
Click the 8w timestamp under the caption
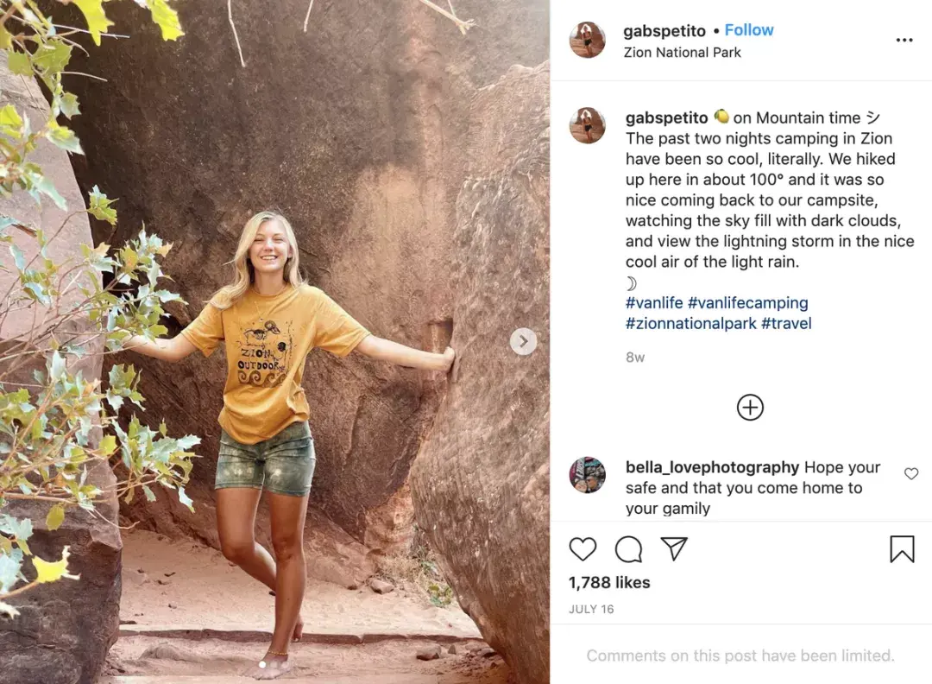tap(633, 357)
